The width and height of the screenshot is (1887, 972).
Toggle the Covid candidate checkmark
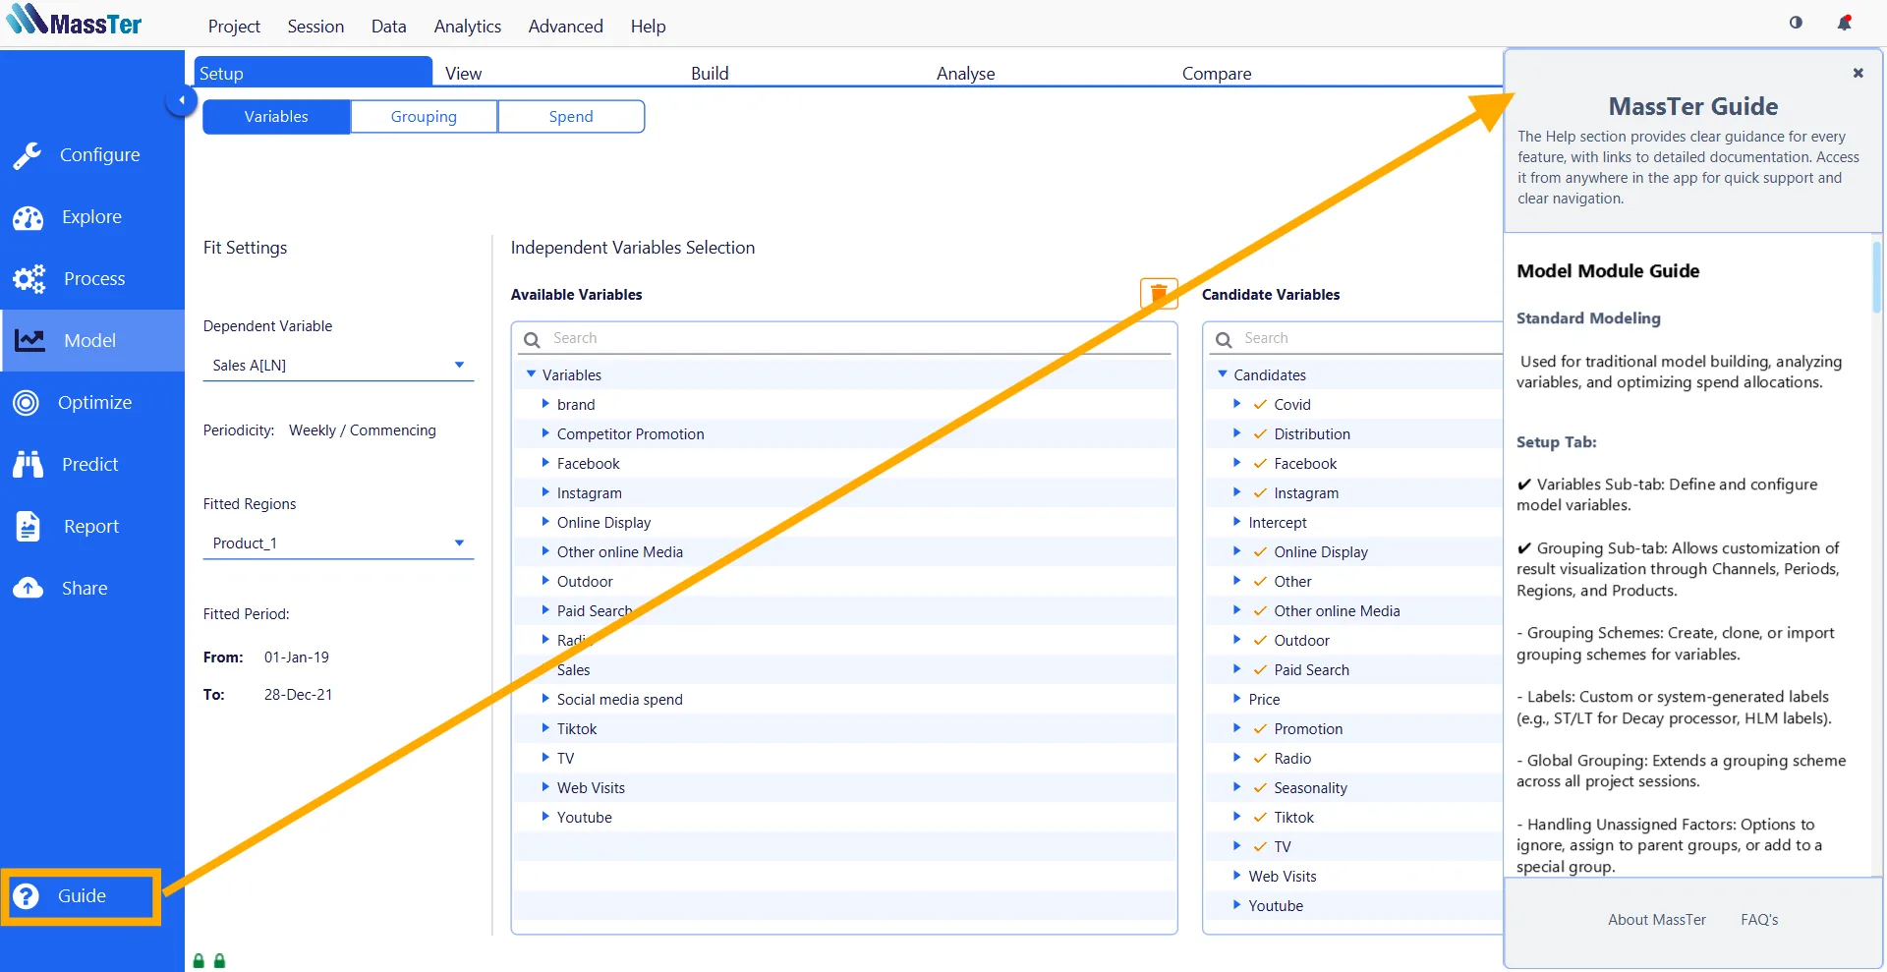click(1260, 405)
